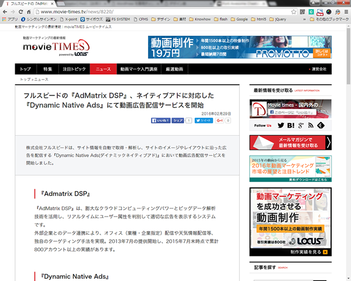The height and width of the screenshot is (281, 351).
Task: Open the シングルサインオン bookmark
Action: pyautogui.click(x=39, y=19)
